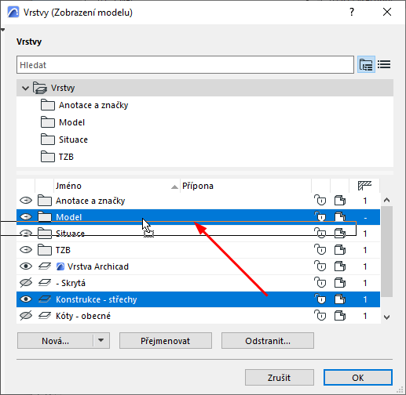Click solid/wireframe icon in Vrstva Archicad row
This screenshot has height=395, width=406.
click(x=340, y=266)
